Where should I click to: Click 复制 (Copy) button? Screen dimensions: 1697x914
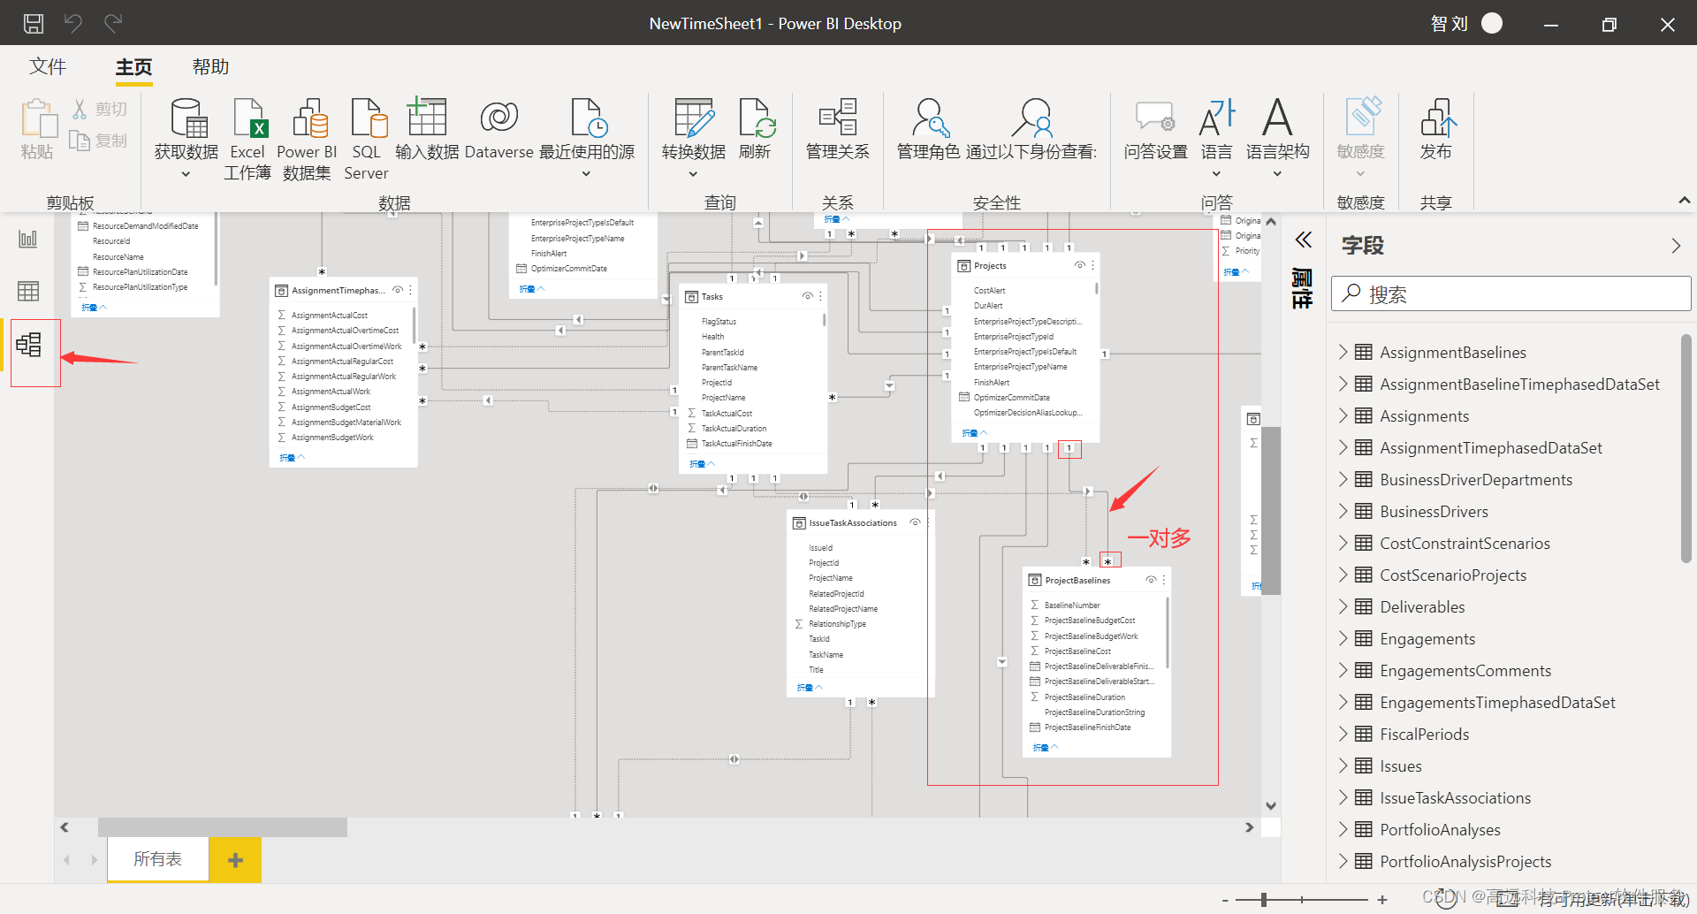point(99,141)
